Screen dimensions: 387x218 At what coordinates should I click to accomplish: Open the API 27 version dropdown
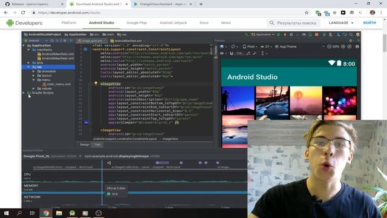[266, 47]
